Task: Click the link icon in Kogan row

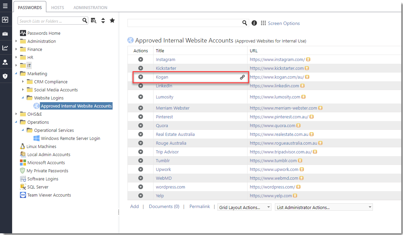Action: 242,77
